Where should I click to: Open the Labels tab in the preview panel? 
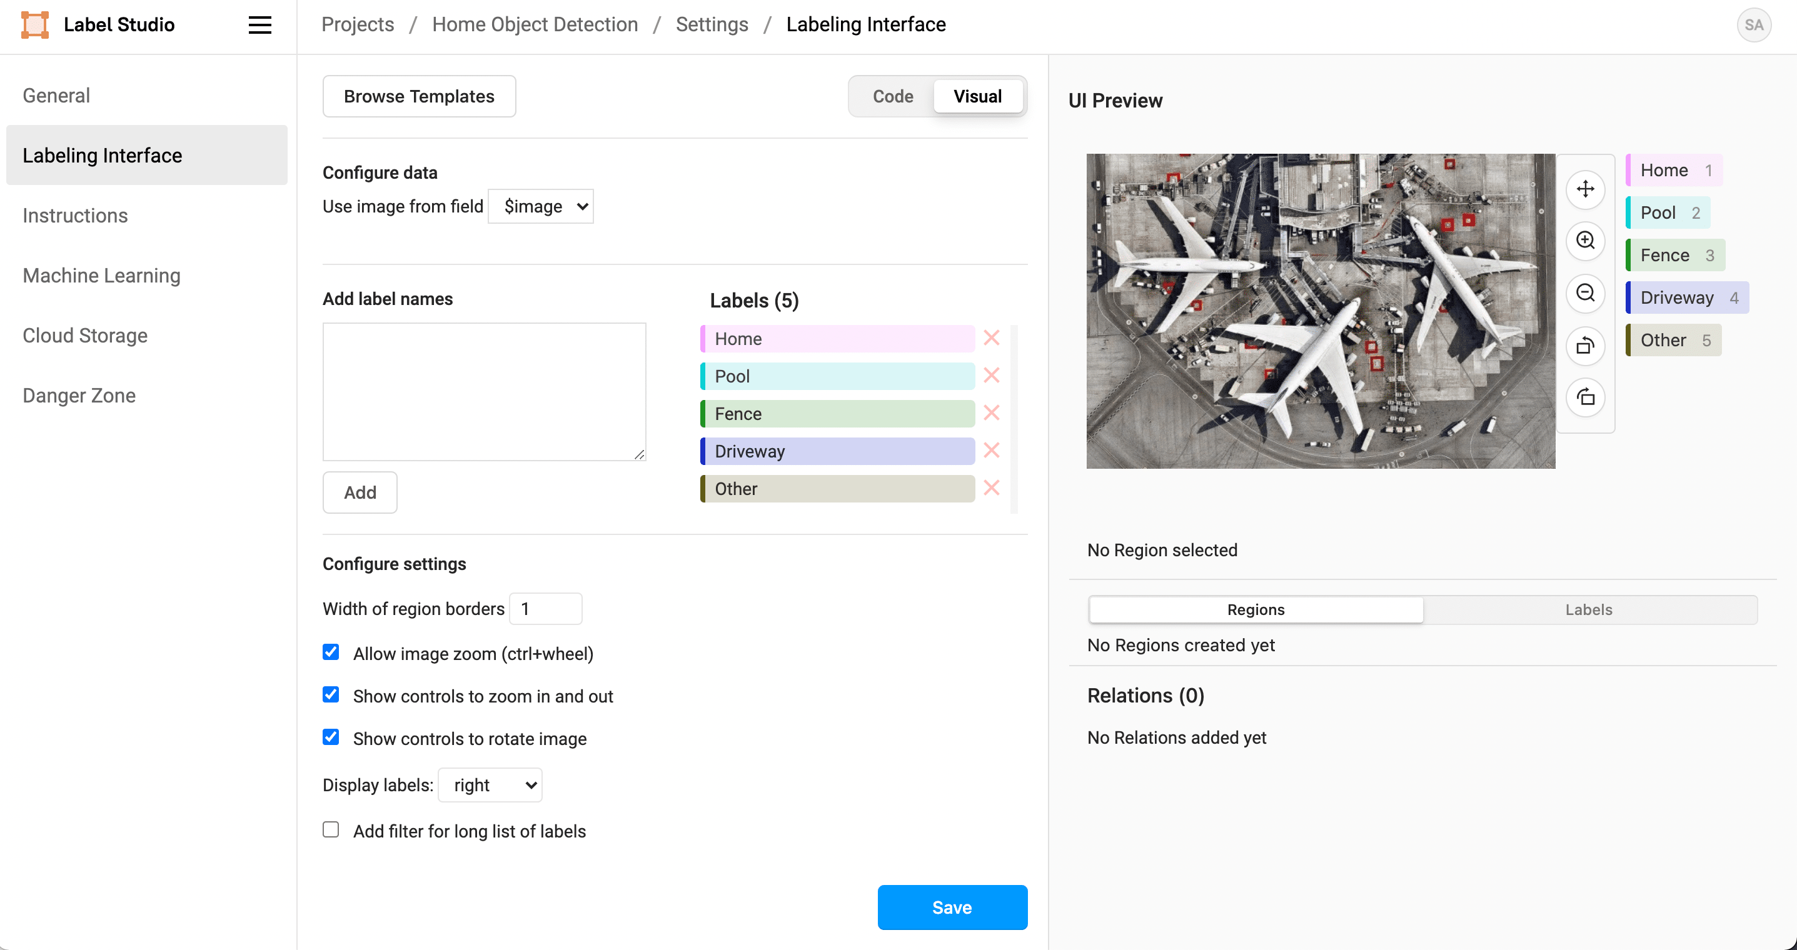click(1589, 609)
